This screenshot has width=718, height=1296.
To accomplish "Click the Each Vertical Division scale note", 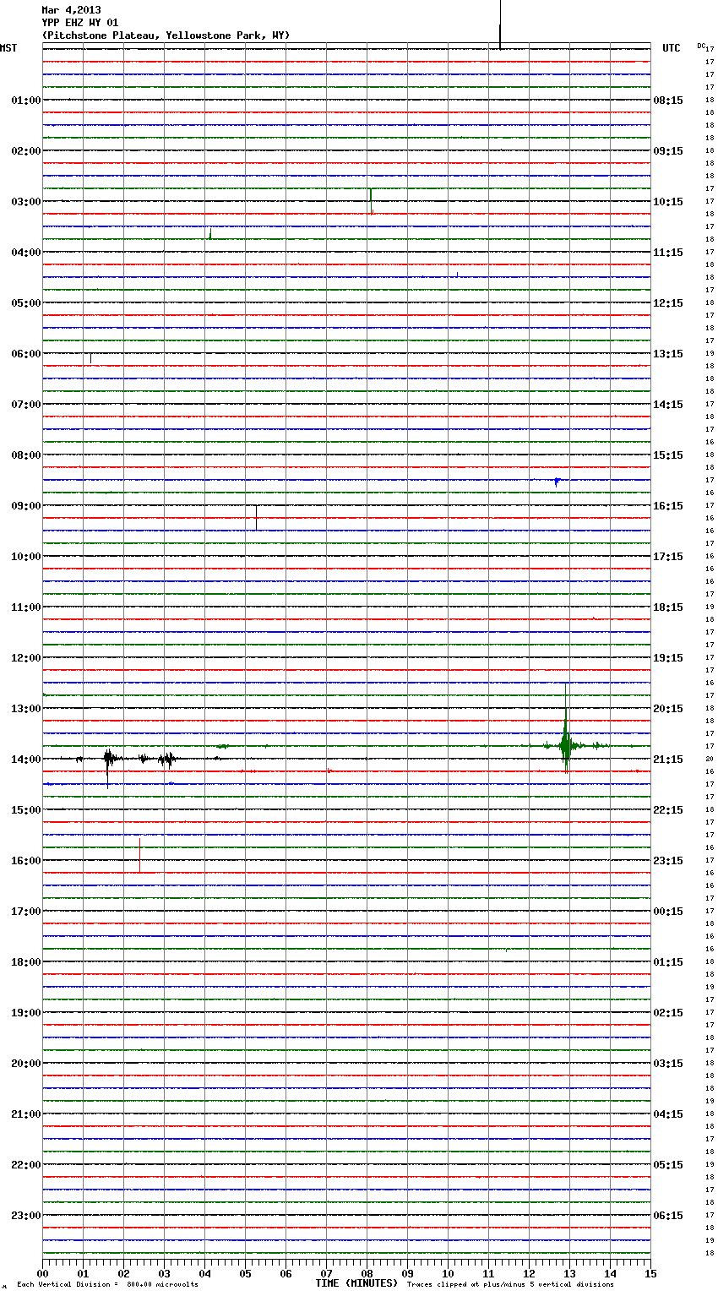I will coord(107,1284).
